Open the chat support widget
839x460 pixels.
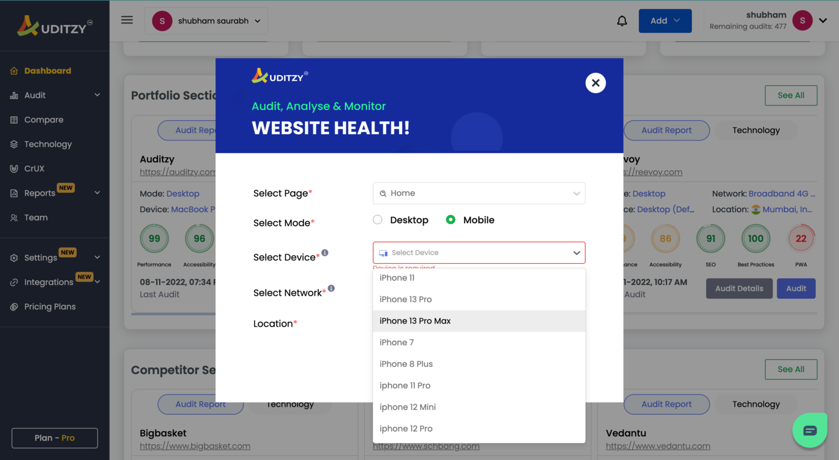pos(810,430)
